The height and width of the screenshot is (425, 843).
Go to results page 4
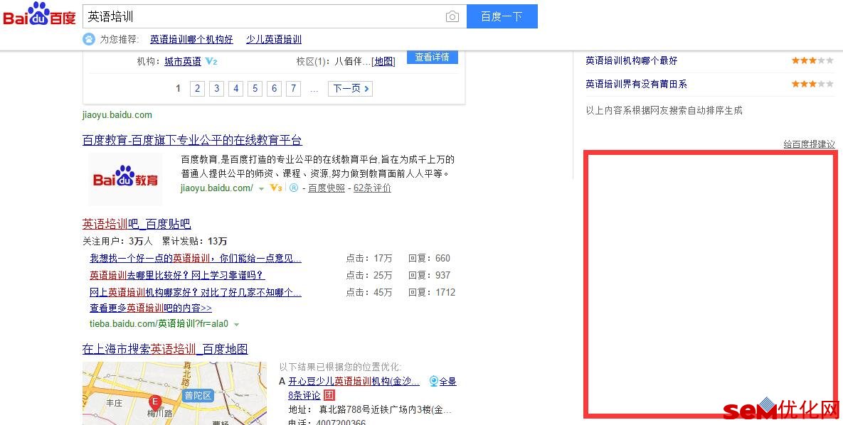tap(236, 88)
